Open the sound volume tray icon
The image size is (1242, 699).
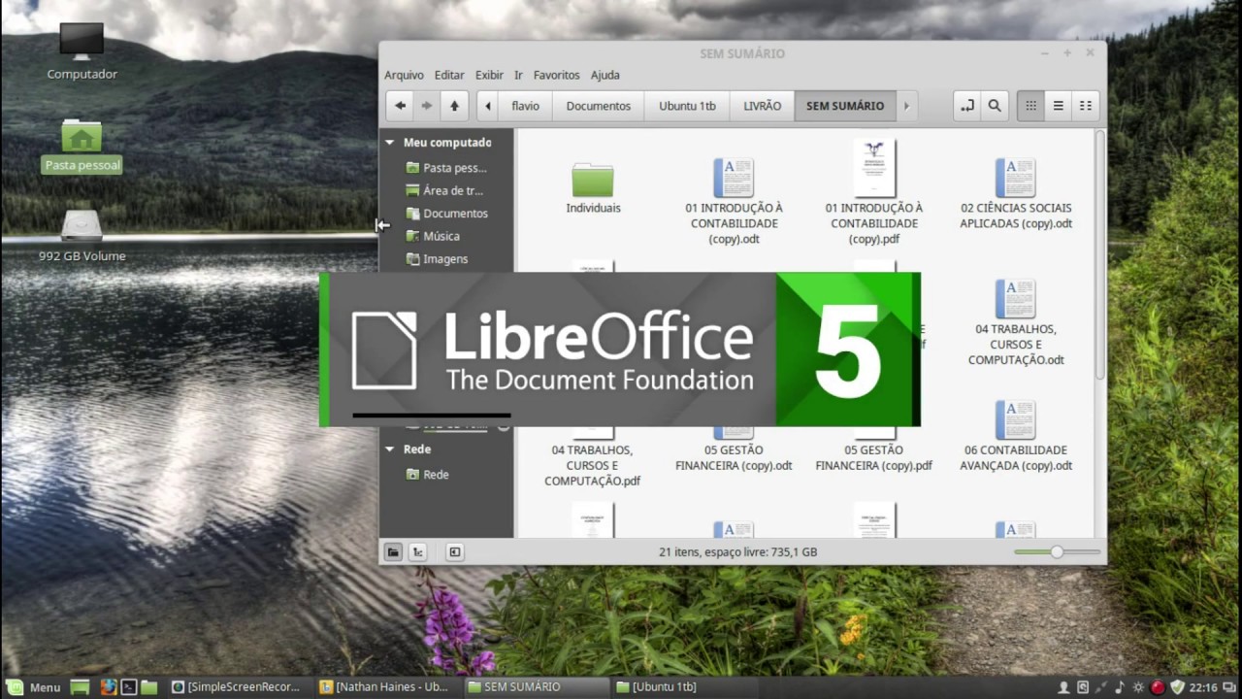pos(1120,687)
